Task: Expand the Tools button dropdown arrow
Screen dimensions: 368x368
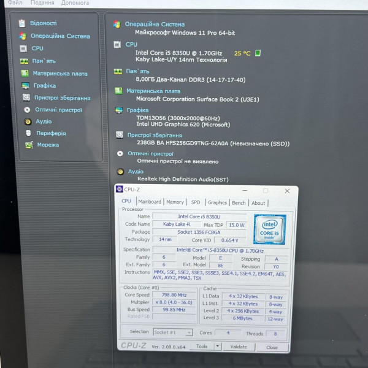Action: coord(218,346)
